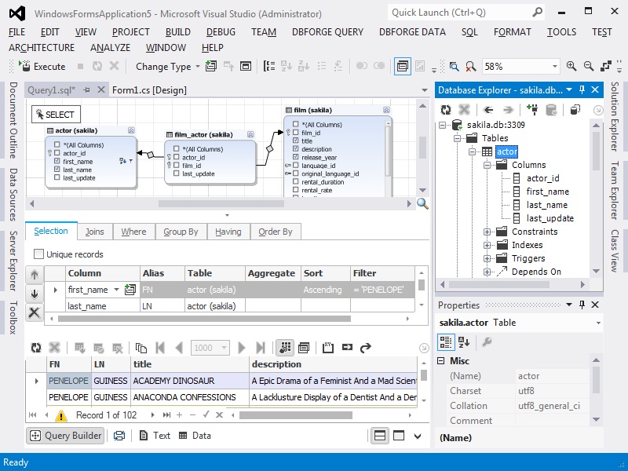Screen dimensions: 628x471
Task: Switch to the Order By tab
Action: 276,232
